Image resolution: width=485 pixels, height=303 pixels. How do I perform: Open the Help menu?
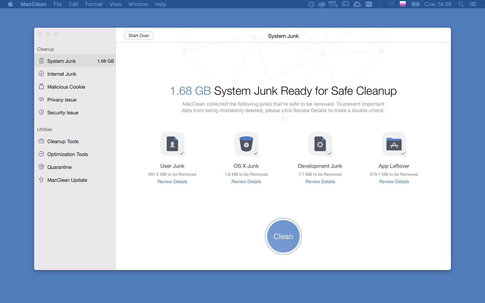coord(160,4)
